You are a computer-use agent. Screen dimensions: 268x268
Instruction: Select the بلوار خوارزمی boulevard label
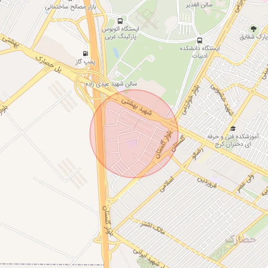pos(191,99)
